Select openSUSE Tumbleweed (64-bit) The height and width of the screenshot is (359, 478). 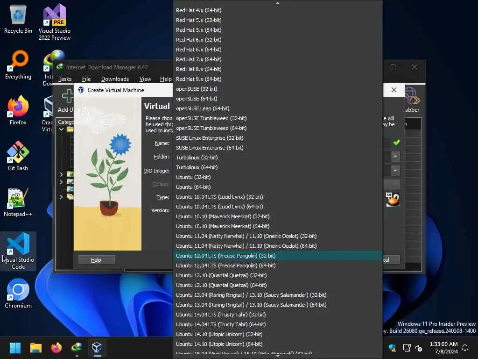(277, 128)
